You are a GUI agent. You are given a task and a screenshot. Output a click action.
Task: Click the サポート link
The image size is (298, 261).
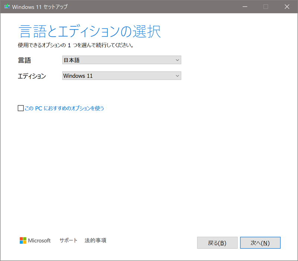click(x=69, y=240)
